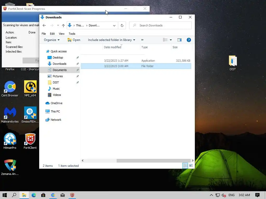Screen dimensions: 266x199
Task: Open the Tools menu
Action: coord(72,34)
